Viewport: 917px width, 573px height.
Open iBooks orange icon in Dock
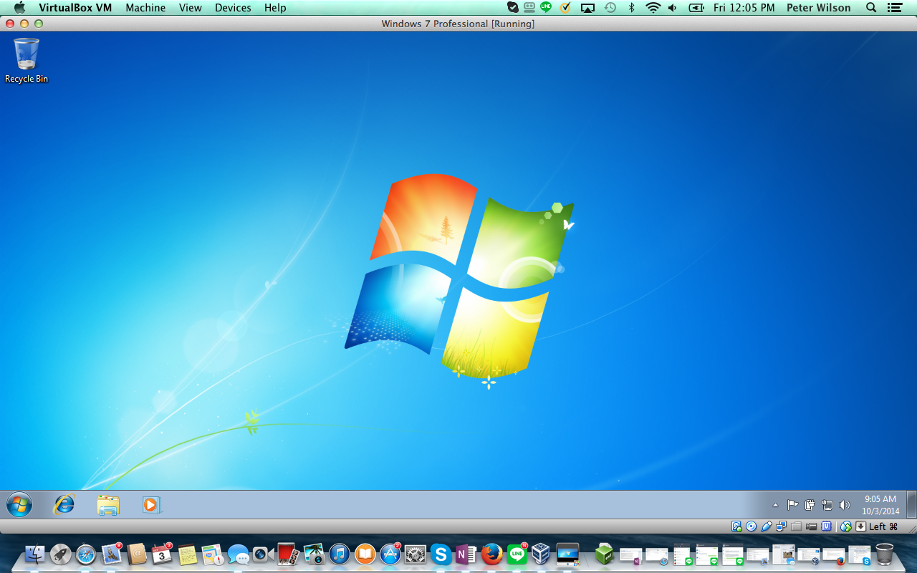[x=365, y=554]
